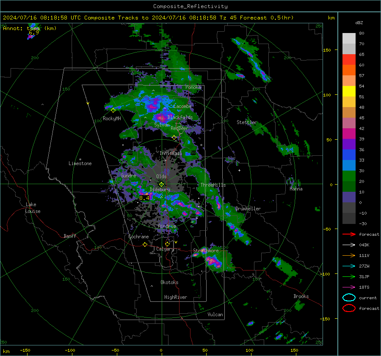Pick the magenta 39–42 dBZ swatch
This screenshot has width=381, height=356.
[349, 134]
